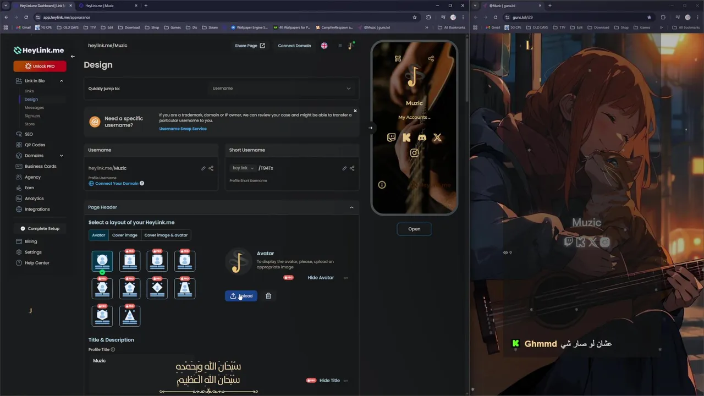Screen dimensions: 704x396
Task: Open the profile avatar icon in top bar
Action: [x=350, y=46]
